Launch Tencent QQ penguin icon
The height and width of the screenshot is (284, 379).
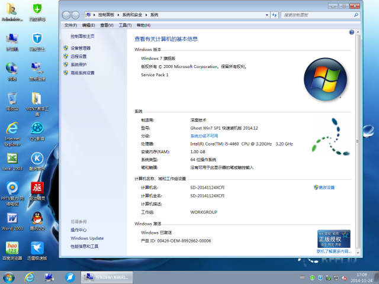pos(37,221)
